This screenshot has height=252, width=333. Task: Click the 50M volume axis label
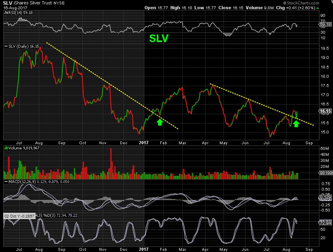[x=325, y=148]
